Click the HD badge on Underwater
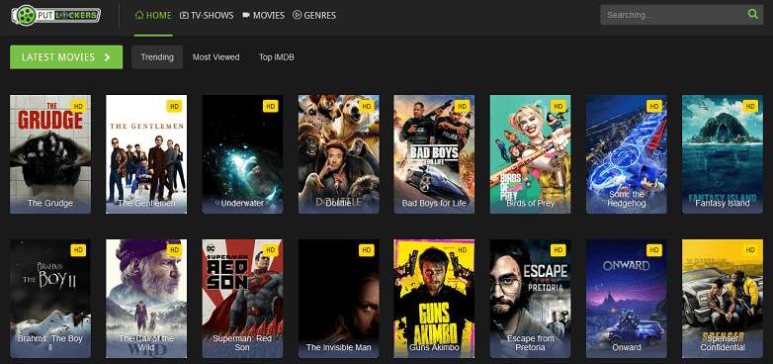Screen dimensions: 773x364 tap(270, 106)
